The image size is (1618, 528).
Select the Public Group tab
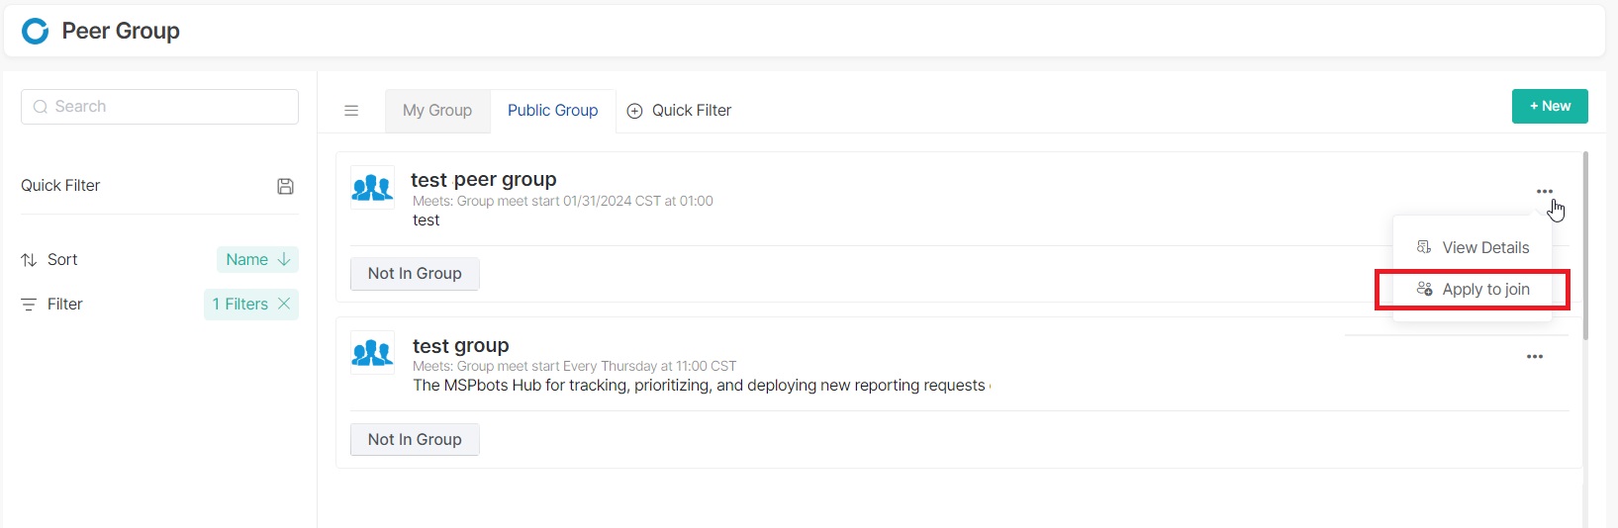pos(552,111)
